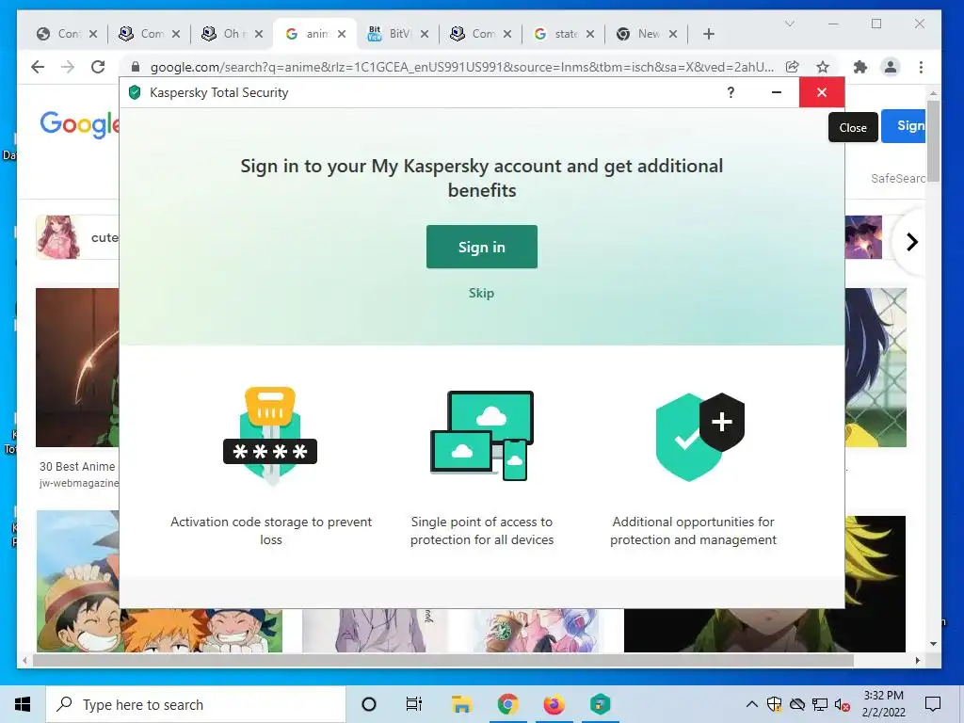Click the multi-device cloud illustration
964x723 pixels.
pyautogui.click(x=481, y=435)
